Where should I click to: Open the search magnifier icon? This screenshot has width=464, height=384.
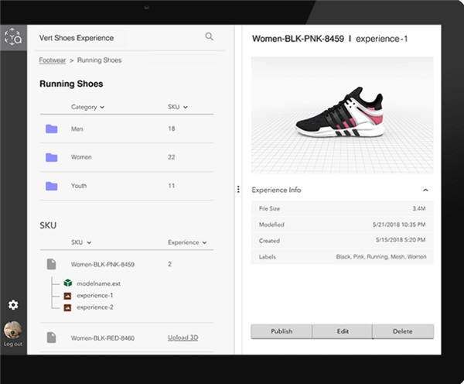[210, 36]
